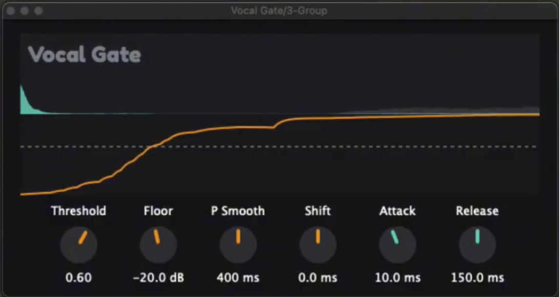Select the 150.0 ms release value
The height and width of the screenshot is (297, 559).
click(477, 278)
